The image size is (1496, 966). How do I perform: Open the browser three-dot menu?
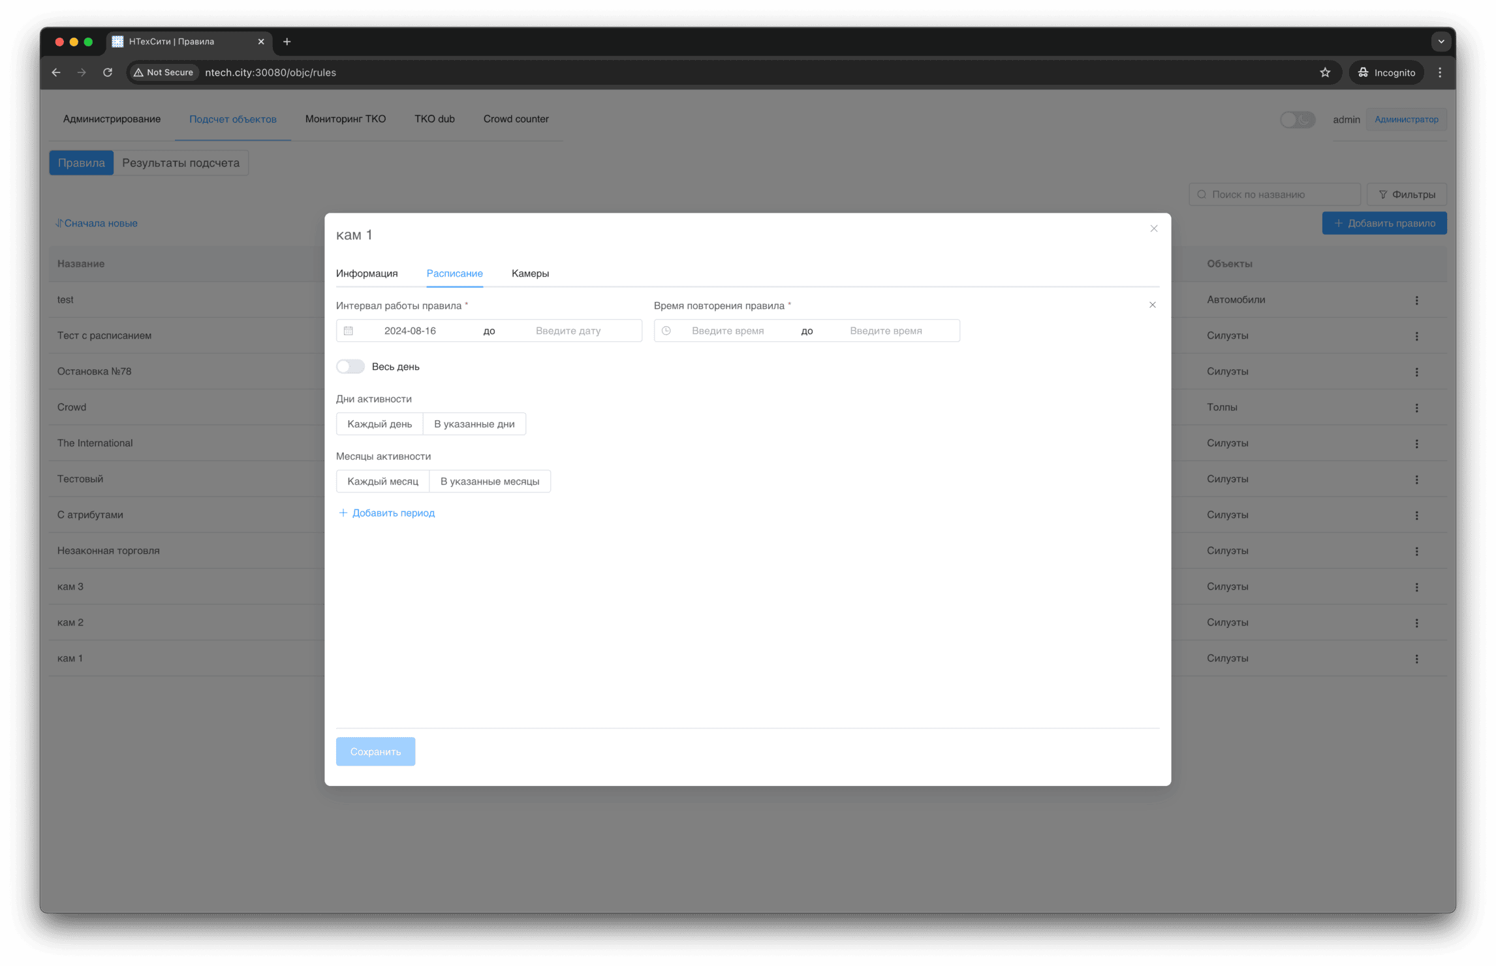point(1439,72)
